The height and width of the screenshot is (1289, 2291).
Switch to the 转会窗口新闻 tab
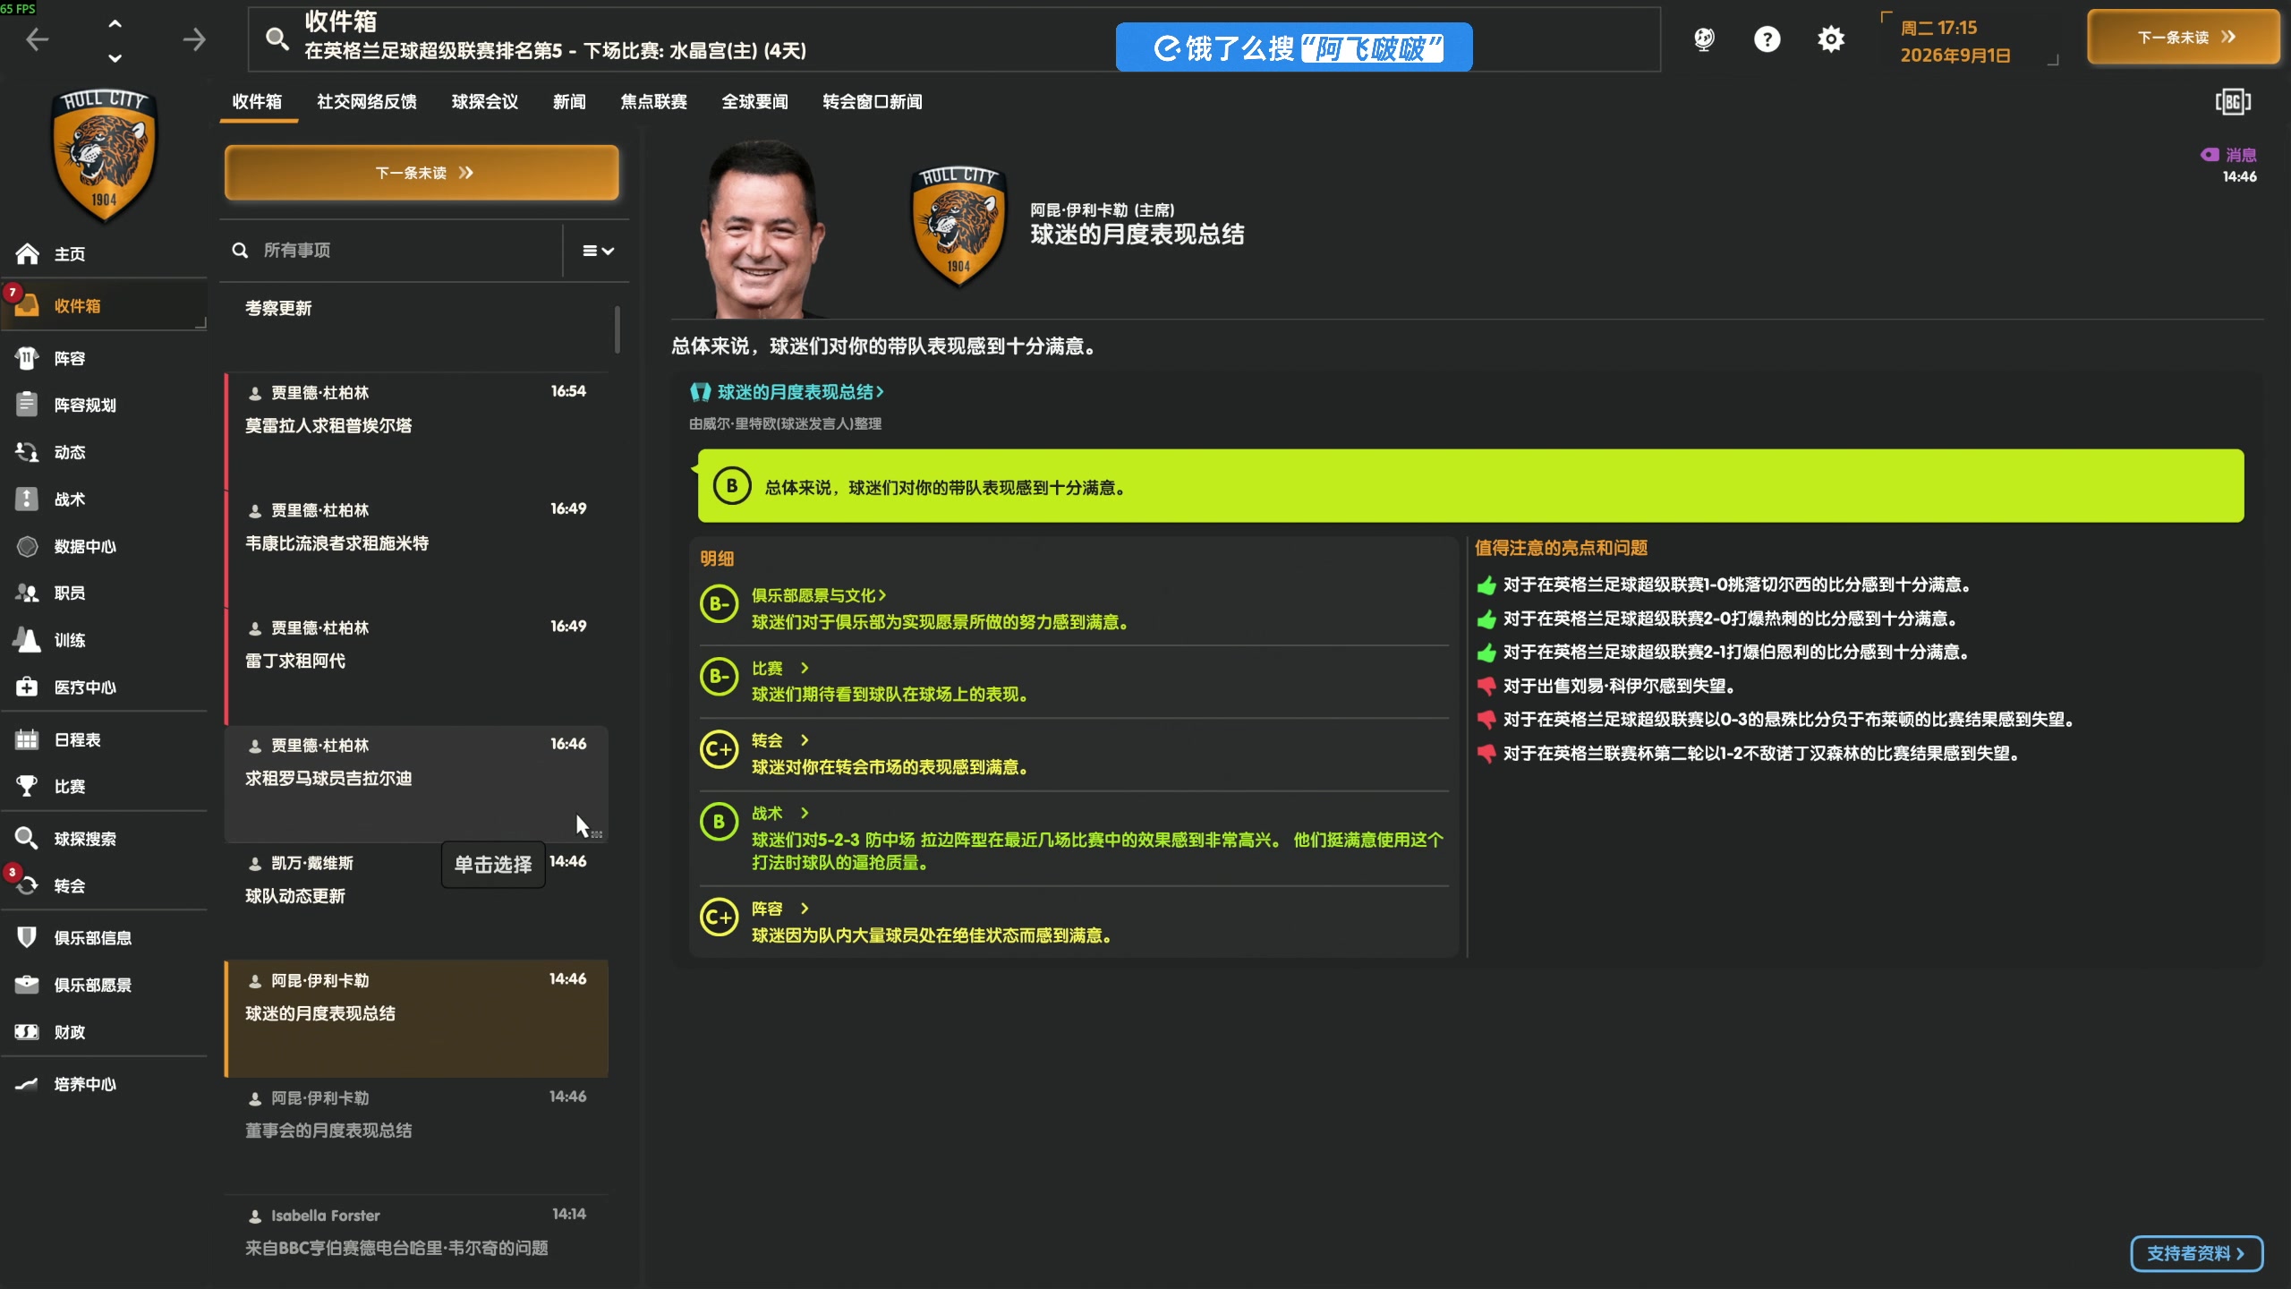click(872, 102)
